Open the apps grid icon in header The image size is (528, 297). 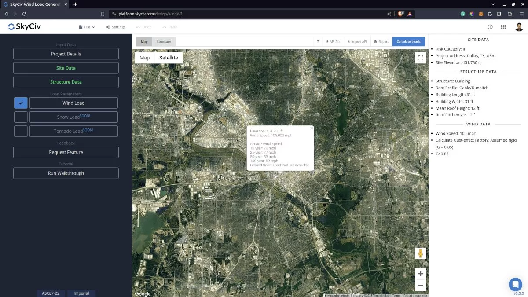503,27
